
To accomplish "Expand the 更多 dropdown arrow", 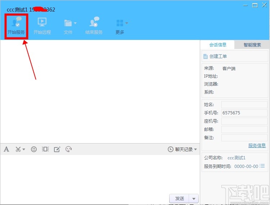I will point(127,23).
